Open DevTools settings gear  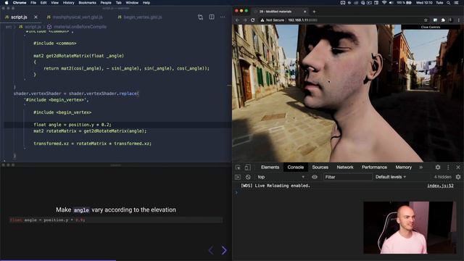[x=438, y=167]
